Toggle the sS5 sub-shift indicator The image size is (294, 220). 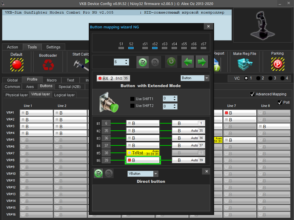pos(184,48)
